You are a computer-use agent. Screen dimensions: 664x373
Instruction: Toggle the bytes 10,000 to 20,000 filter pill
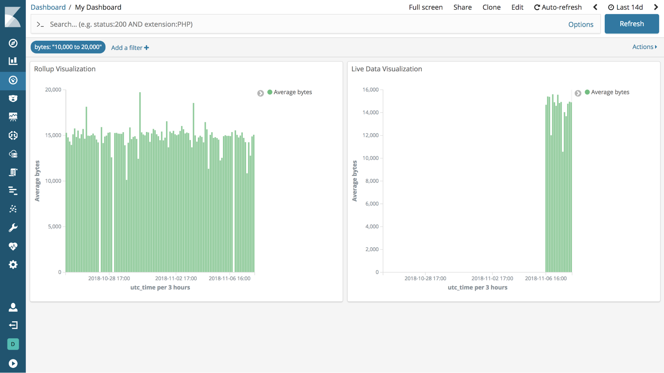68,47
